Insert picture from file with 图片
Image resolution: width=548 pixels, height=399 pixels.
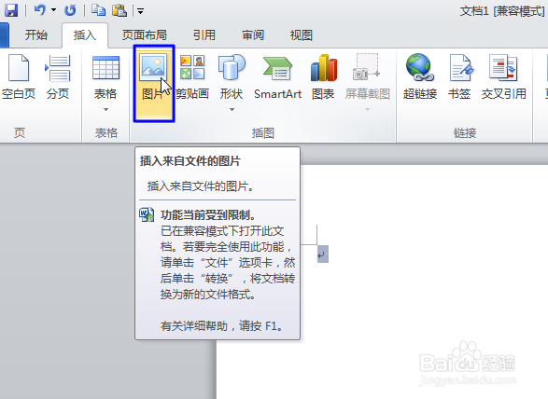click(x=154, y=83)
